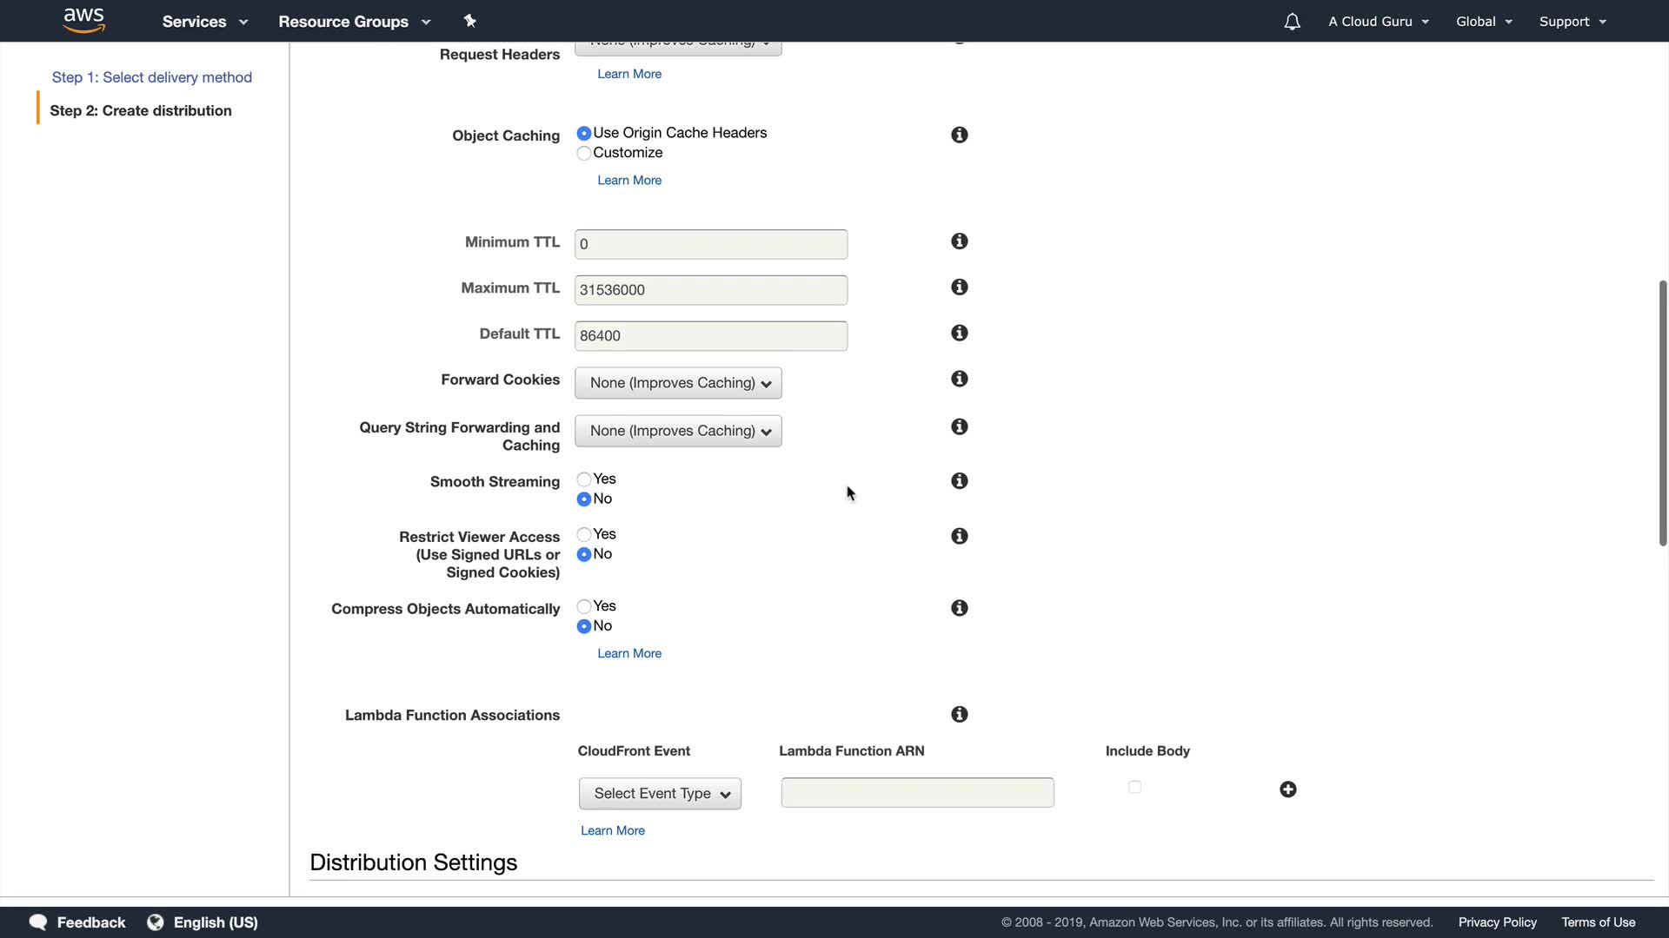Click Learn More under Compress Objects Automatically
1669x938 pixels.
pyautogui.click(x=629, y=653)
